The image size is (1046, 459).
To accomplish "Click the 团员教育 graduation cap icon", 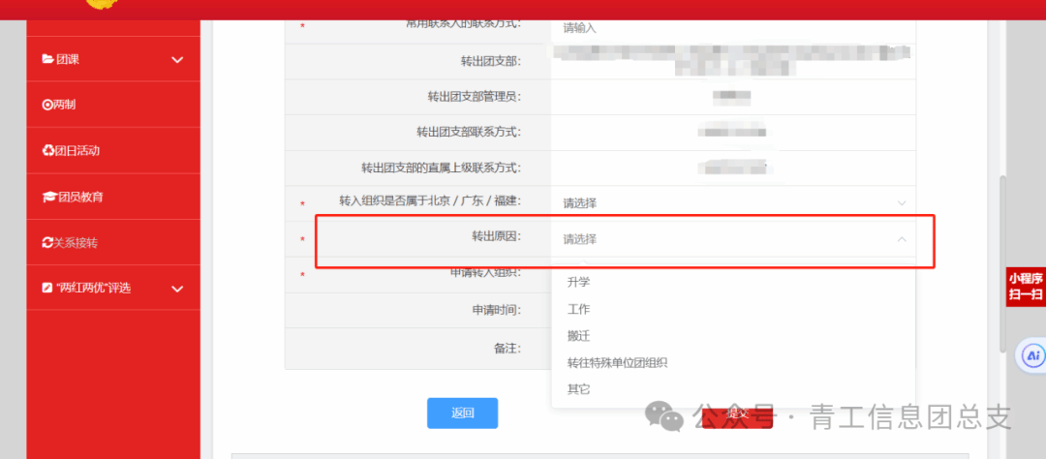I will [48, 197].
